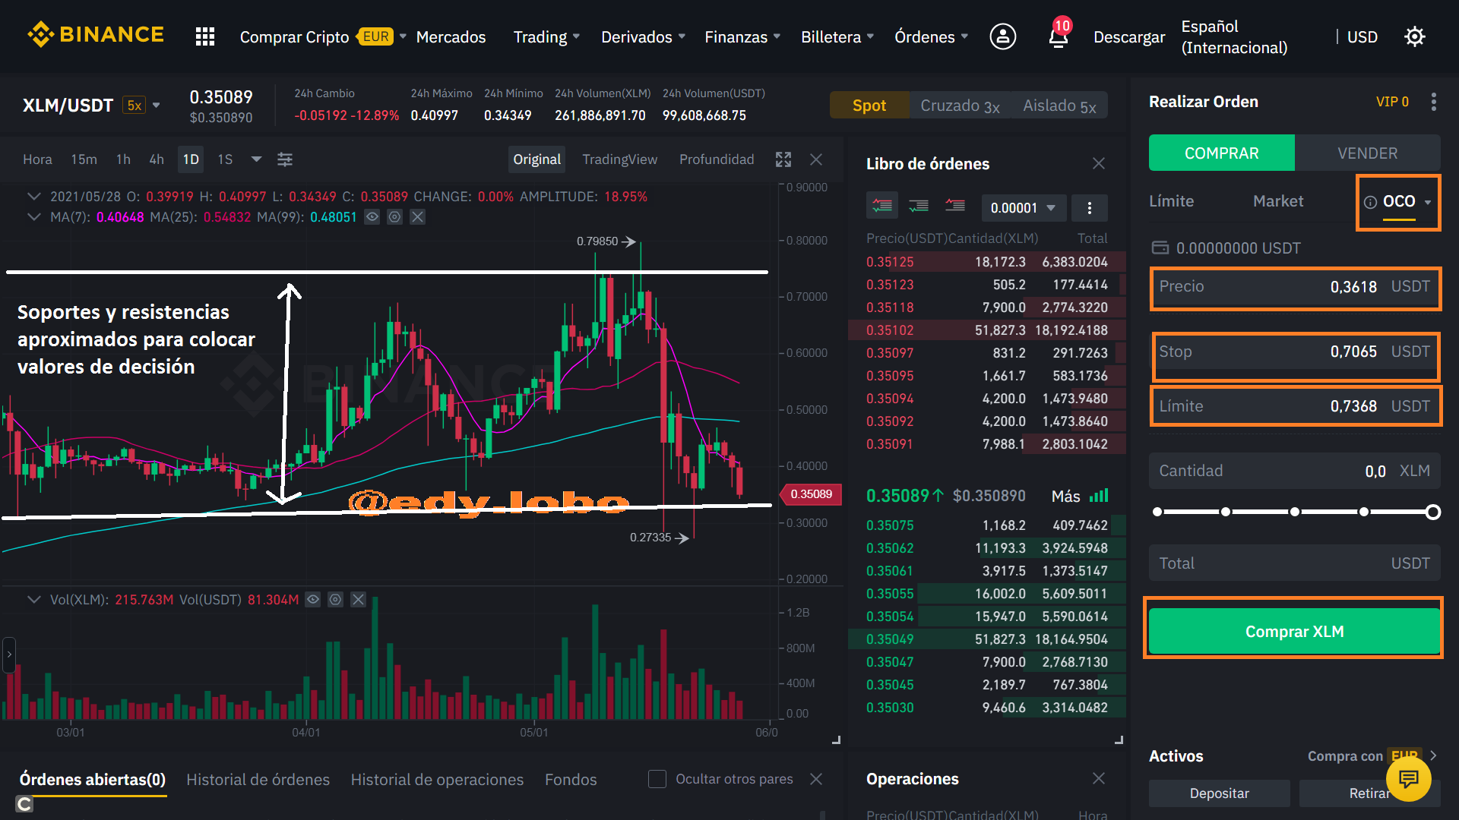This screenshot has width=1459, height=820.
Task: Open the notifications bell
Action: point(1058,35)
